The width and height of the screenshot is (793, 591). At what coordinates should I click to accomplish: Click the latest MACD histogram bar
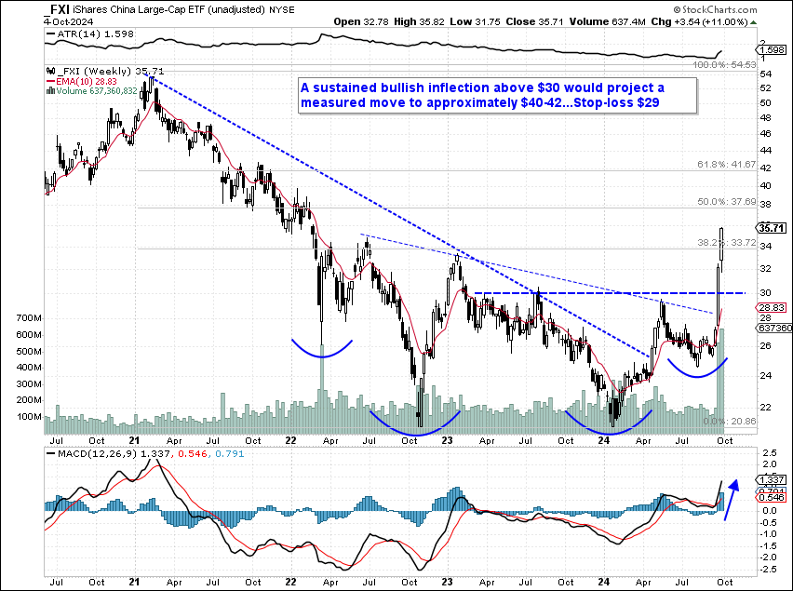point(721,502)
